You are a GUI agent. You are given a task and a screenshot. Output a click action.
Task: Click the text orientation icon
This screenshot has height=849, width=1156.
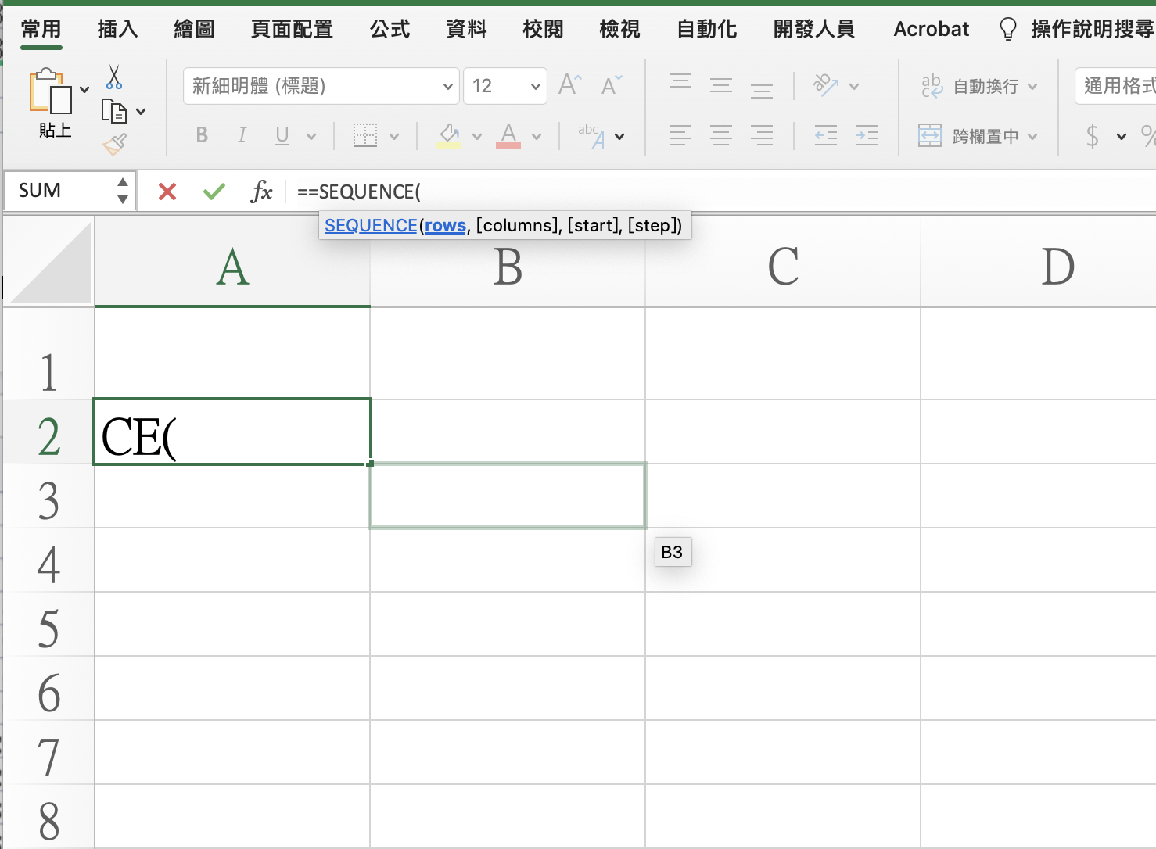point(826,84)
